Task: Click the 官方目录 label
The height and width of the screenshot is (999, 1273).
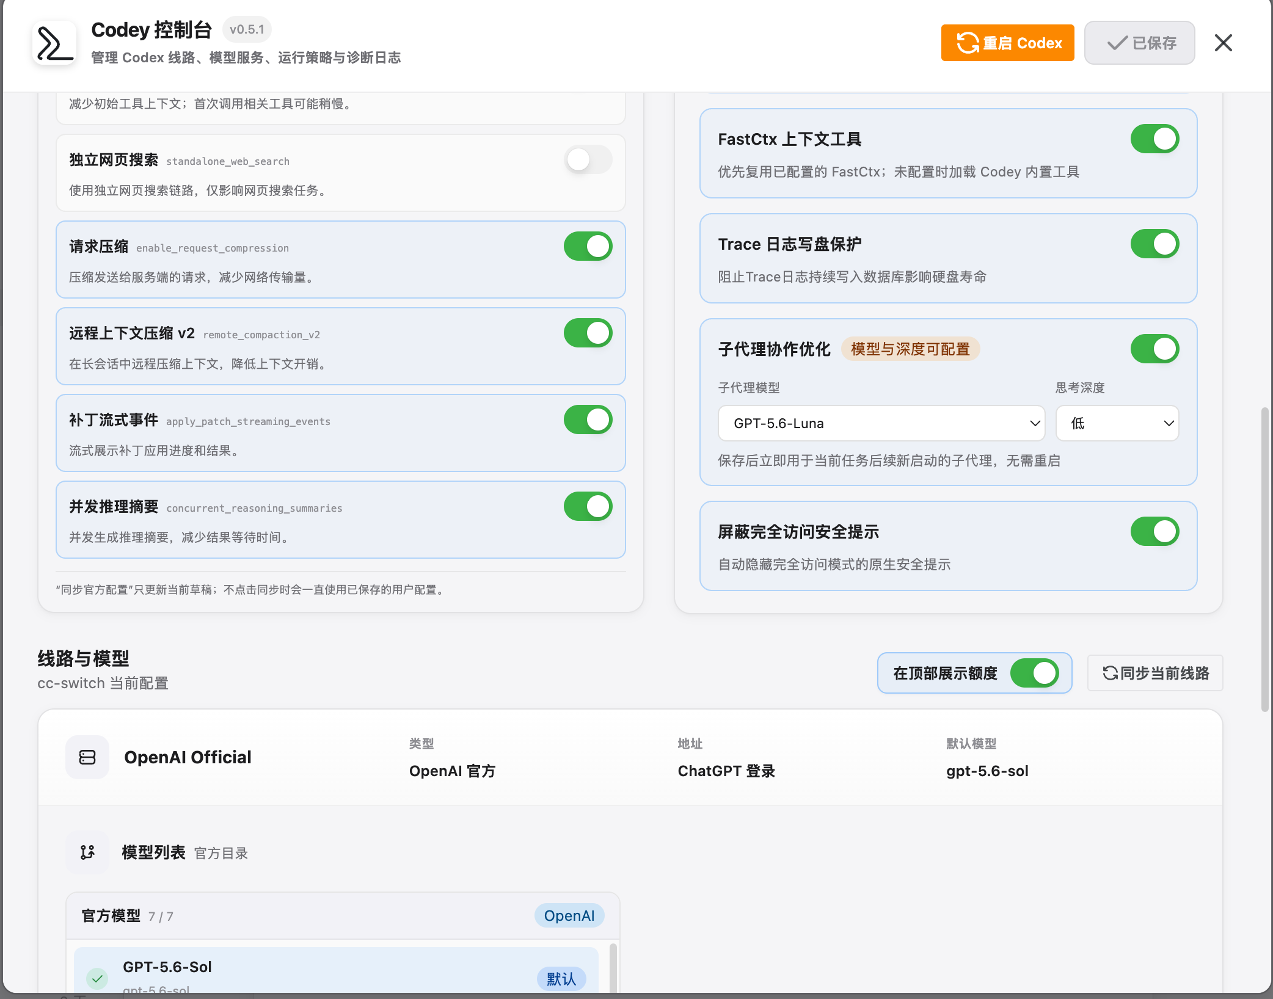Action: (x=221, y=853)
